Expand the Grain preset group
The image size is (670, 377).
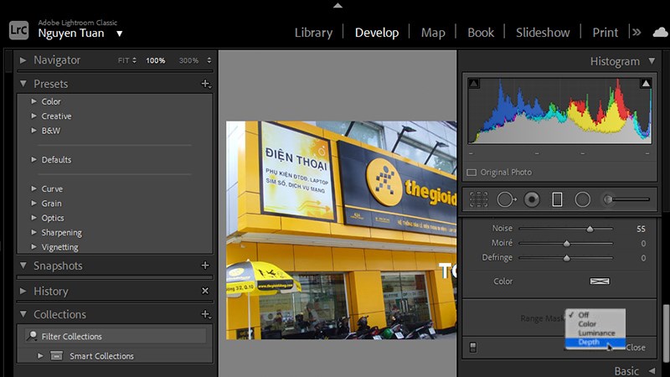(x=33, y=203)
